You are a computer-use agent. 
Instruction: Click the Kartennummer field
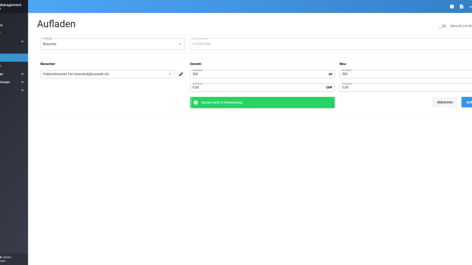click(x=331, y=44)
